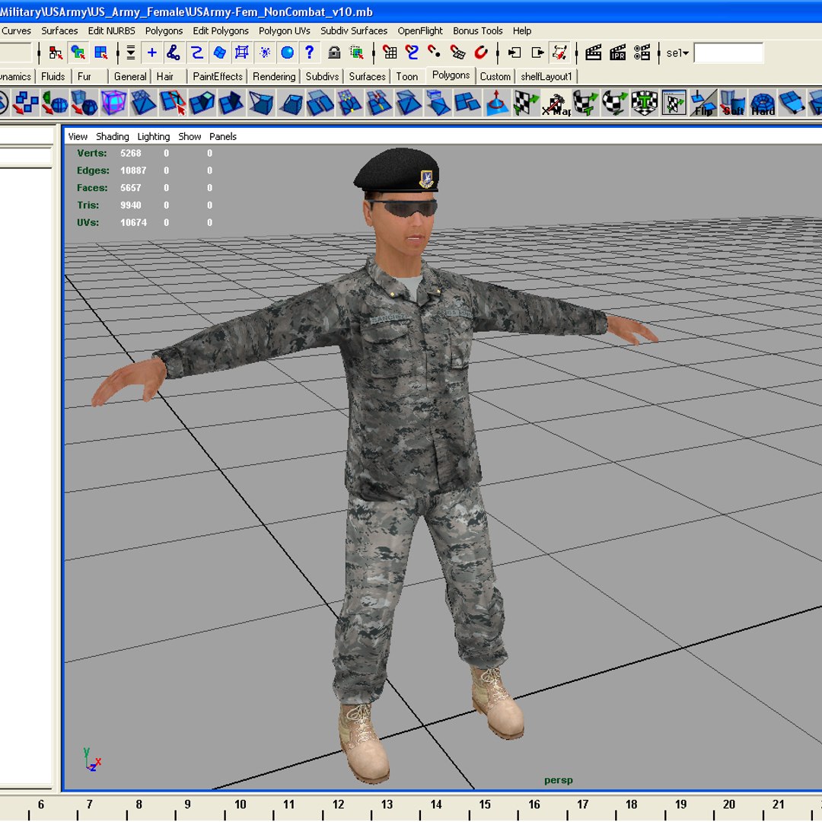Toggle the dynamics selection mask
Screen dimensions: 822x822
point(265,53)
